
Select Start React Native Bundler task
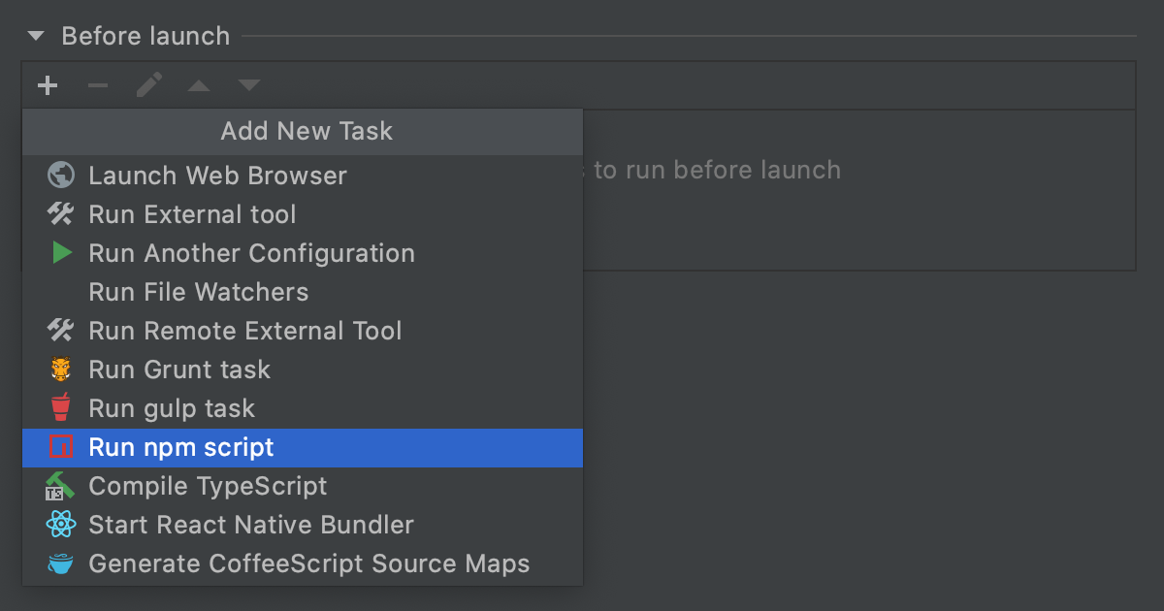[x=250, y=525]
